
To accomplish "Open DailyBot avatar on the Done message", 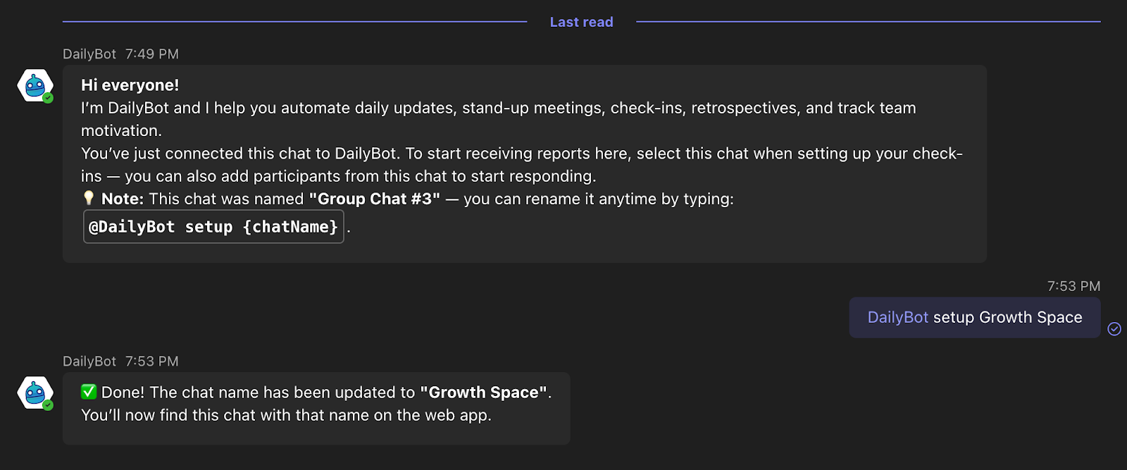I will [x=35, y=393].
